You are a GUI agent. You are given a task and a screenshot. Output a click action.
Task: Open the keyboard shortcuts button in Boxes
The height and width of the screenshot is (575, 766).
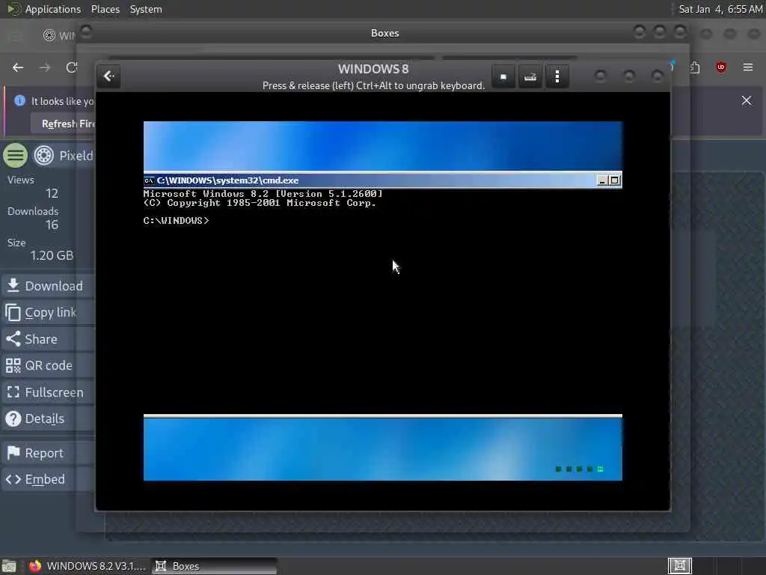pos(530,77)
